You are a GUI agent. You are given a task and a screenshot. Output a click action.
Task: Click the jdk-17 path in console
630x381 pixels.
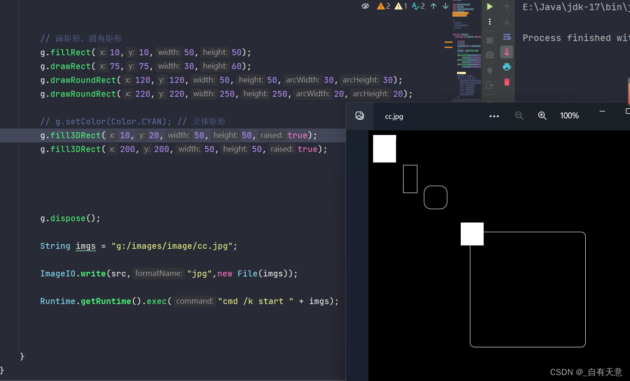[576, 7]
